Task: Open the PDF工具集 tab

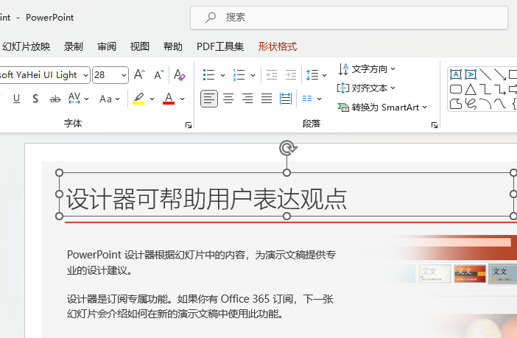Action: tap(220, 46)
